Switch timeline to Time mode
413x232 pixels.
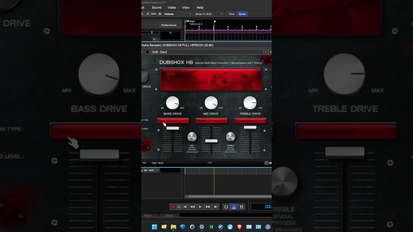click(232, 14)
